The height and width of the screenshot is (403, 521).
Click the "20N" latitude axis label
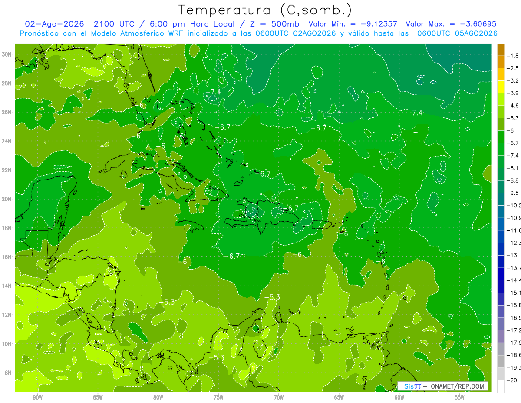7,199
